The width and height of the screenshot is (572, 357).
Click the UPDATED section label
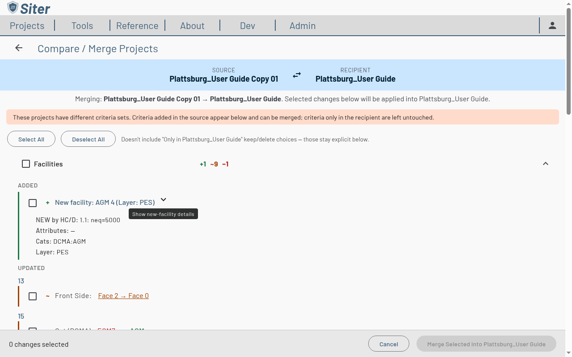point(31,268)
